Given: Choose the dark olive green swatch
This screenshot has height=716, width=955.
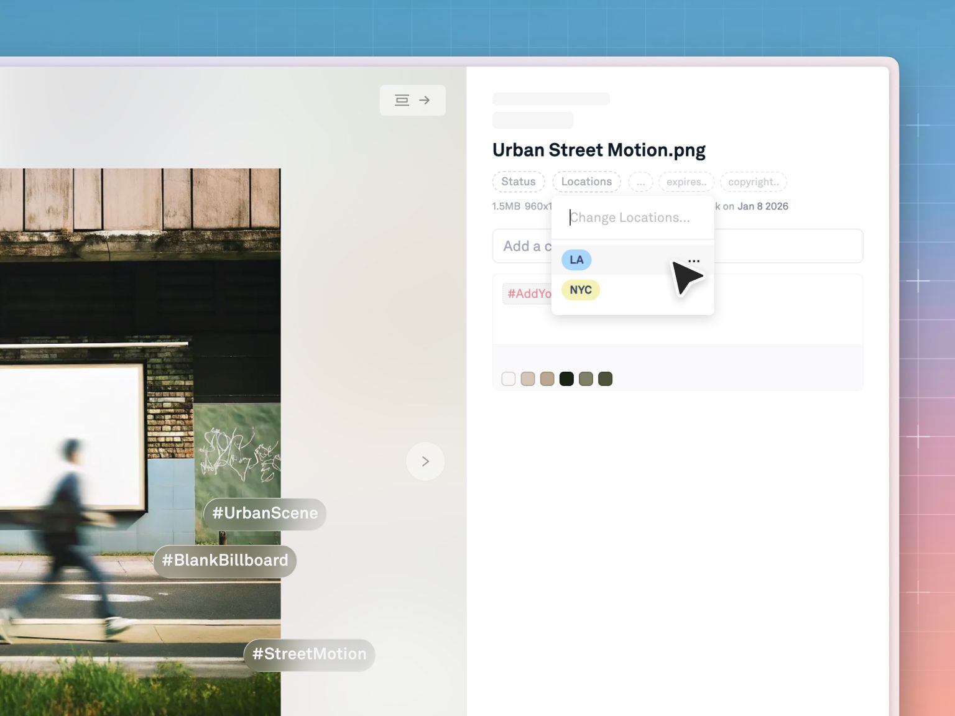Looking at the screenshot, I should pos(605,379).
